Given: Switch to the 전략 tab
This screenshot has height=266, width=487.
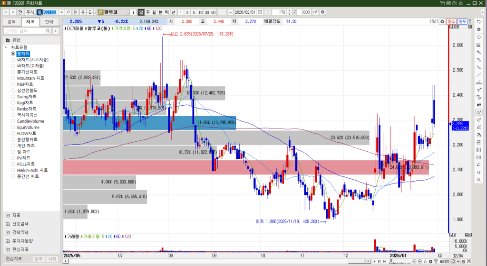Looking at the screenshot, I should click(x=49, y=22).
